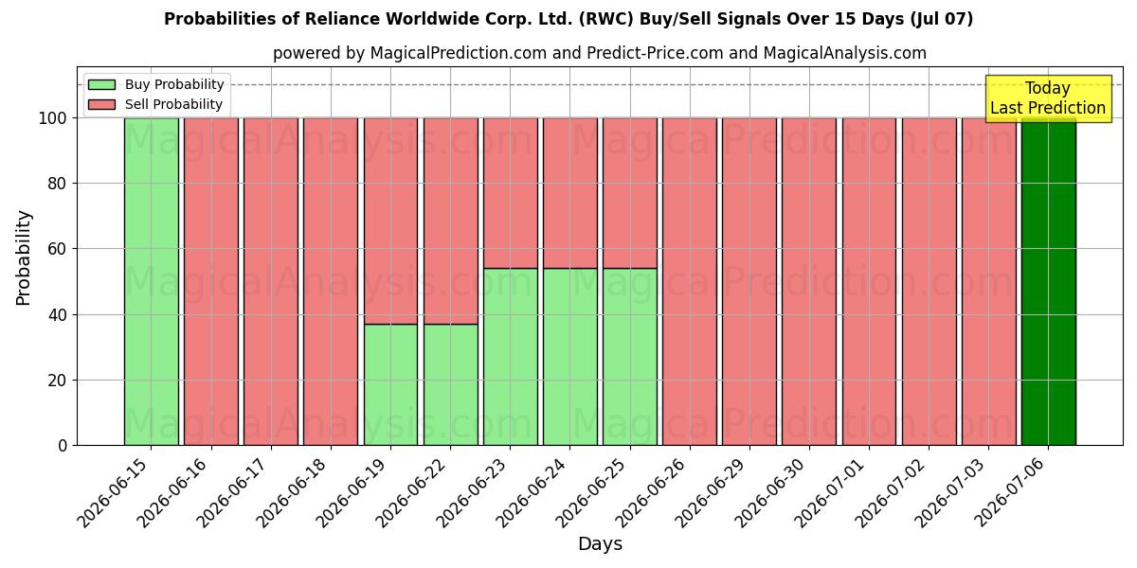Viewport: 1137px width, 568px height.
Task: Select the red sell segment for 2026-06-24
Action: click(570, 193)
